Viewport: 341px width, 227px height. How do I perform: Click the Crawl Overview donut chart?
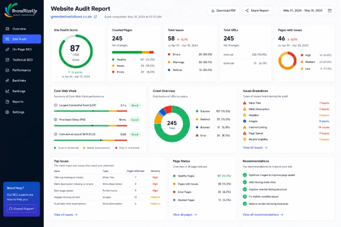pos(172,124)
